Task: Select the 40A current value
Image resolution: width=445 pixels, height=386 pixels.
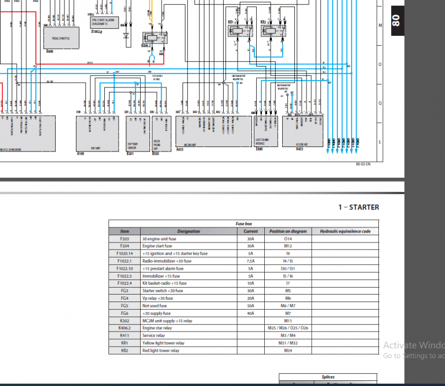Action: click(250, 313)
